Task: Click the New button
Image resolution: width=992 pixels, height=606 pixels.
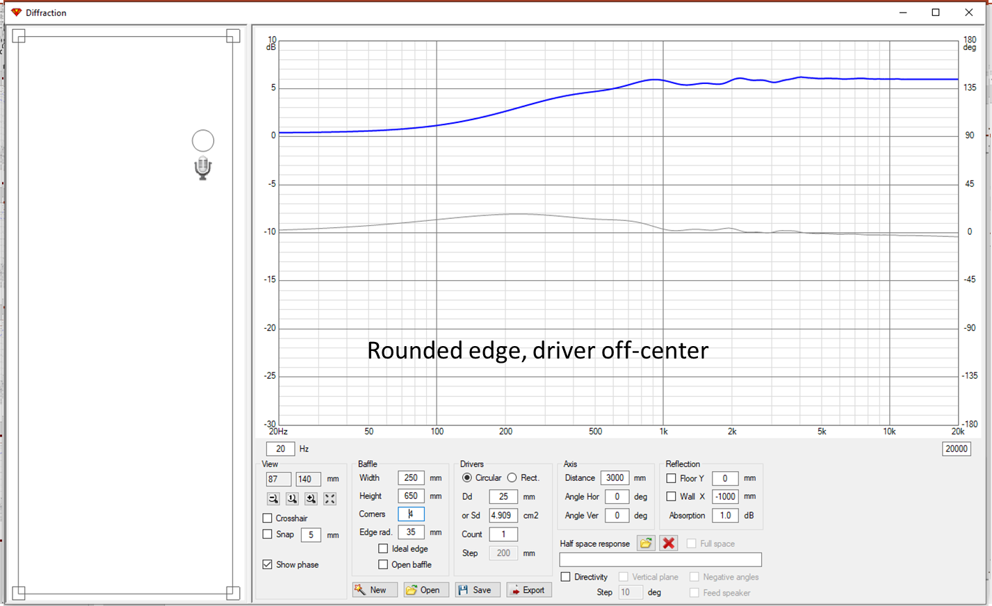Action: 375,590
